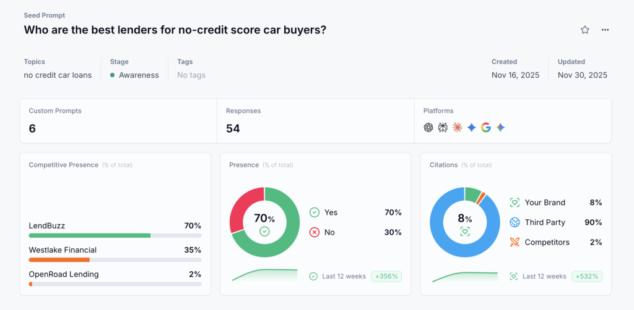
Task: Click the +532% citations trend badge
Action: tap(586, 276)
